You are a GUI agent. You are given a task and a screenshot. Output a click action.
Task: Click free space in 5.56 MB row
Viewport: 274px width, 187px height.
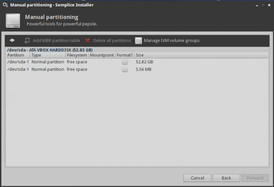[x=77, y=69]
